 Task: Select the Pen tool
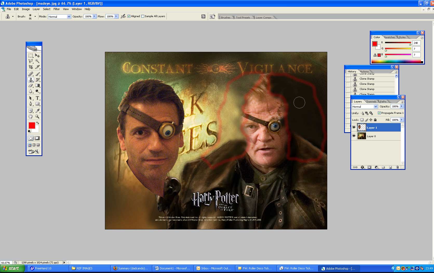point(31,104)
